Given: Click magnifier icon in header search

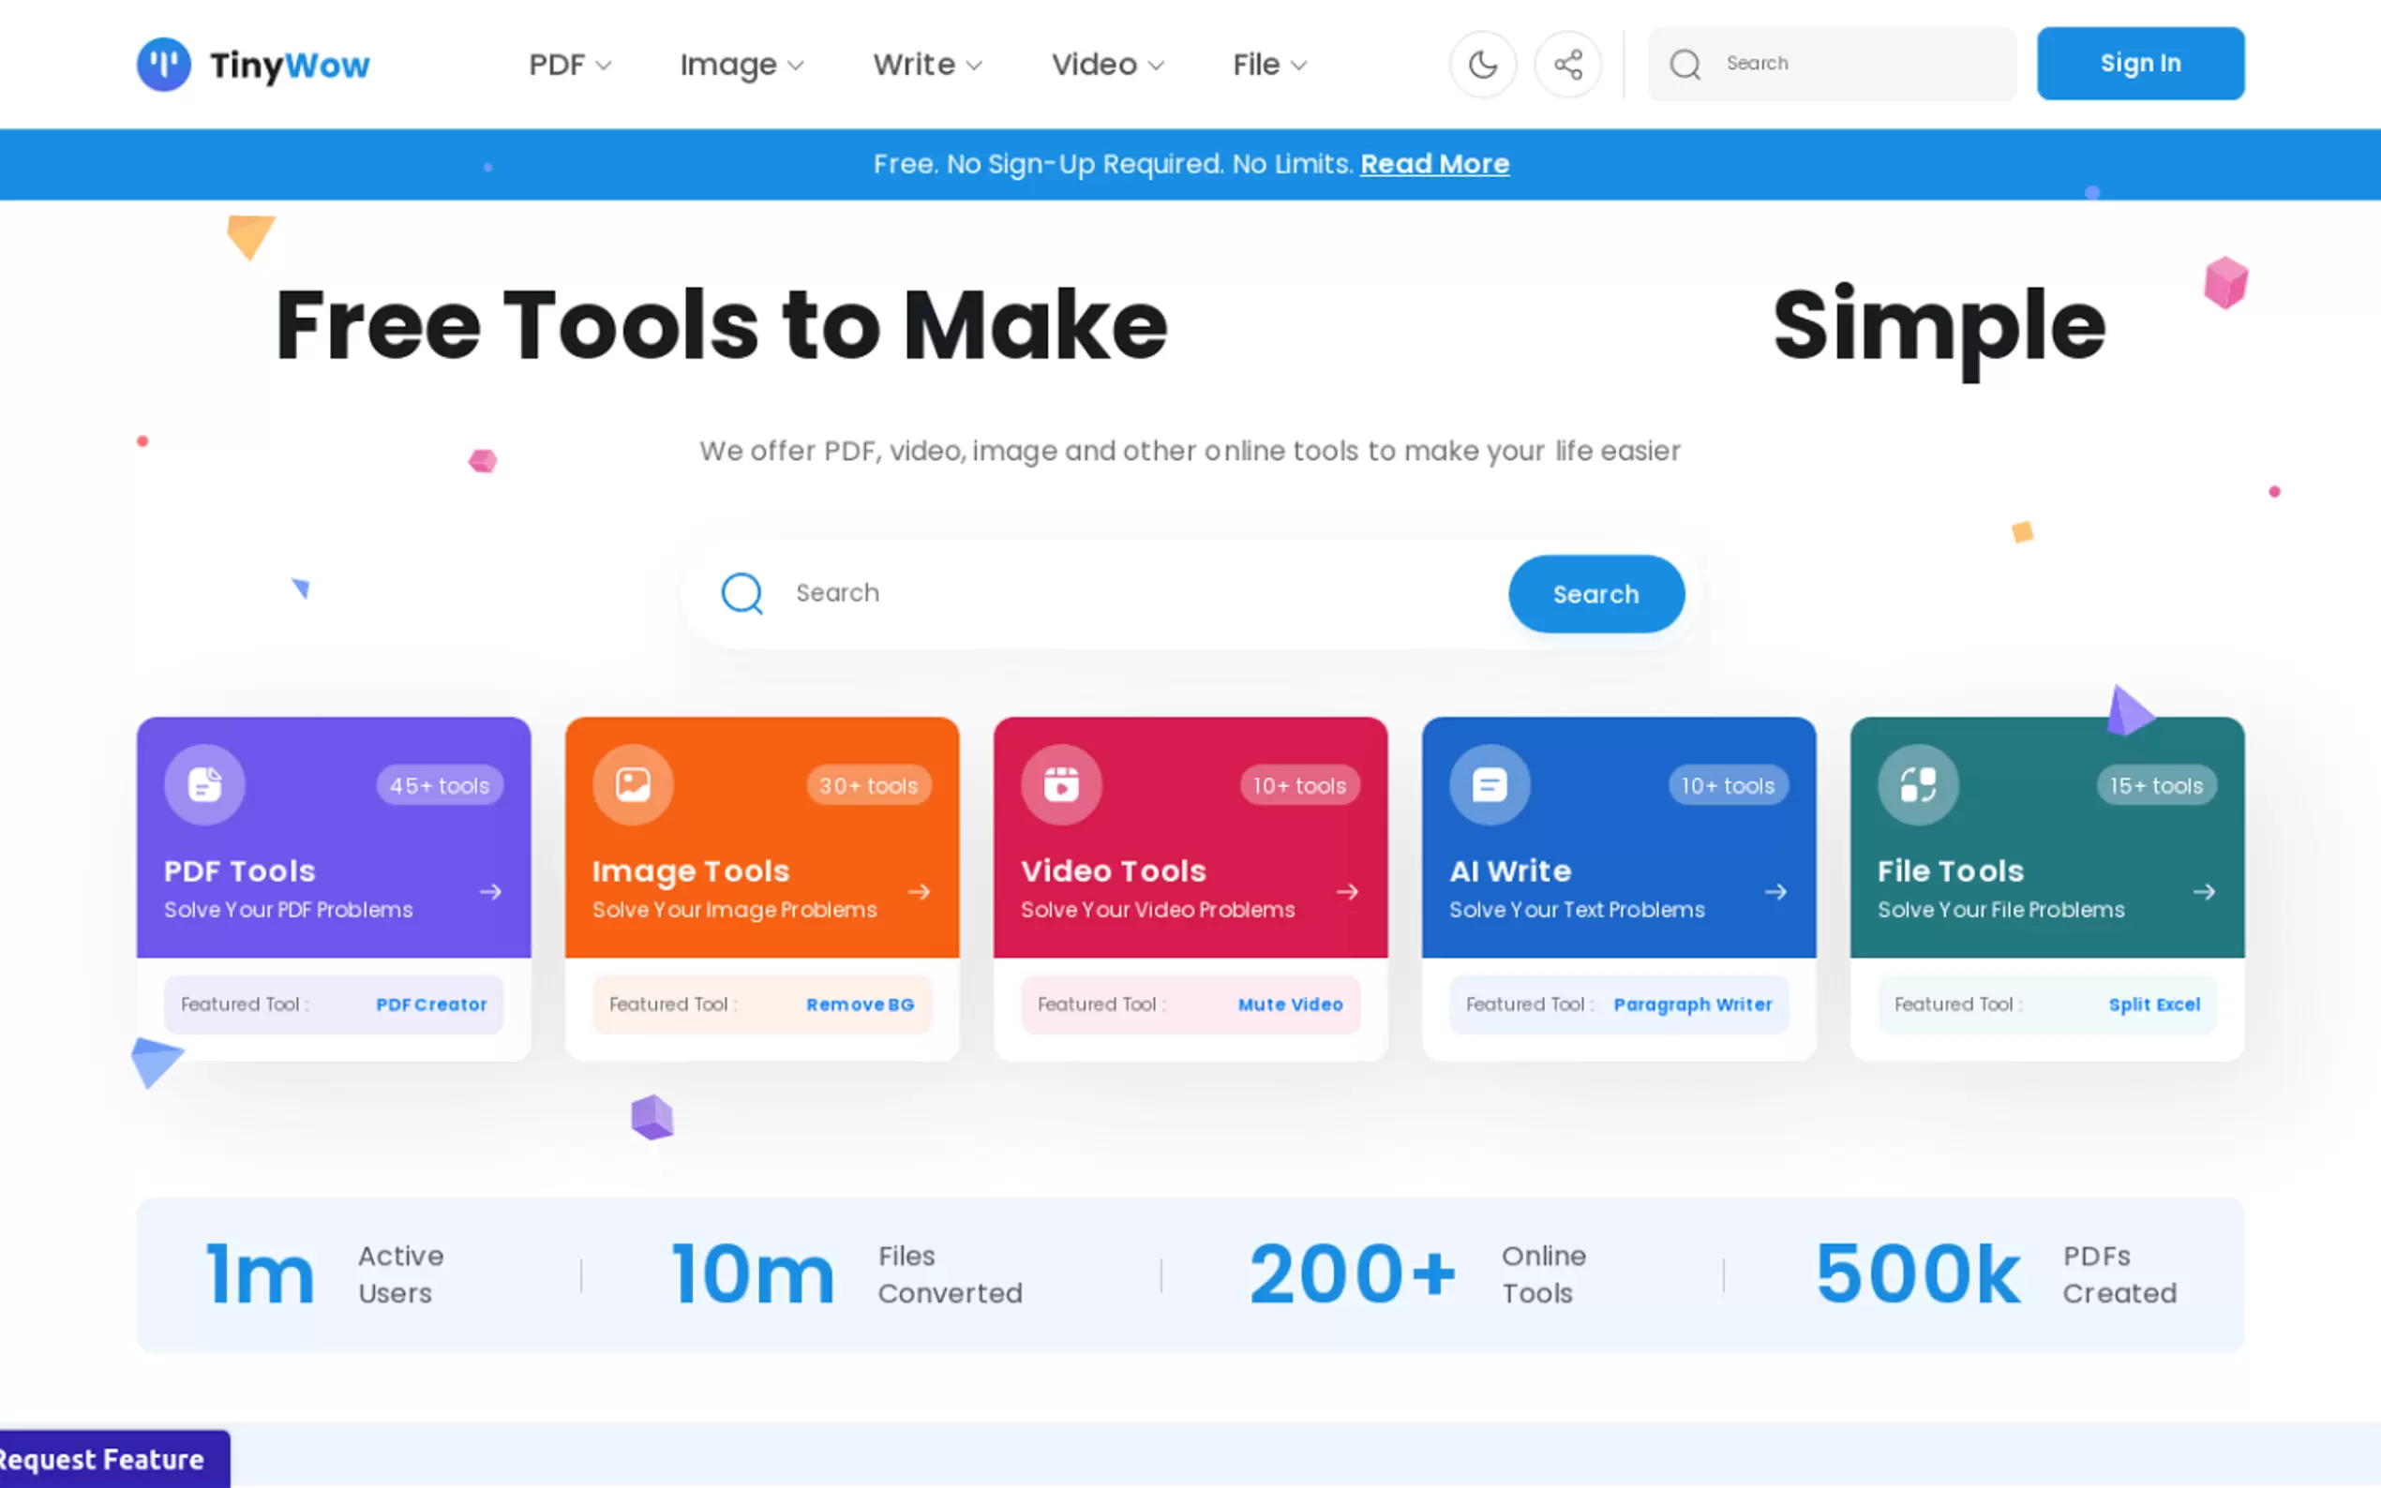Looking at the screenshot, I should 1685,65.
